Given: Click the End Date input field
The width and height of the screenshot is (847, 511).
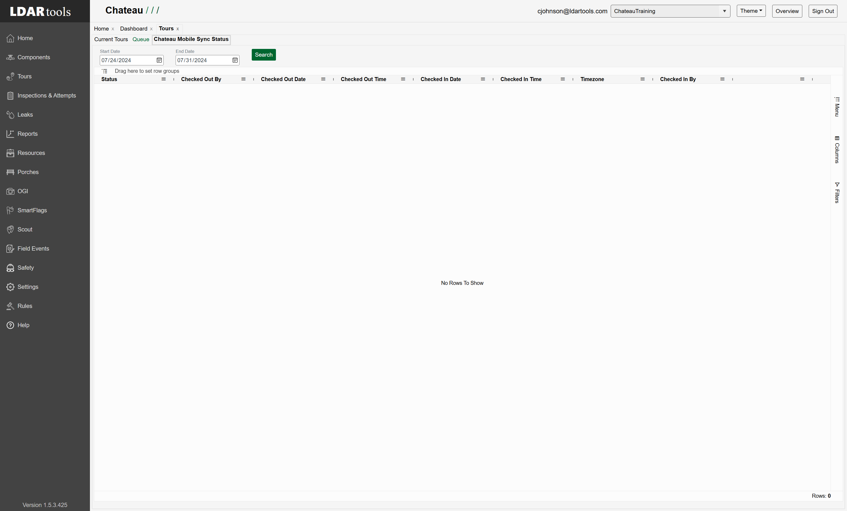Looking at the screenshot, I should pyautogui.click(x=207, y=60).
